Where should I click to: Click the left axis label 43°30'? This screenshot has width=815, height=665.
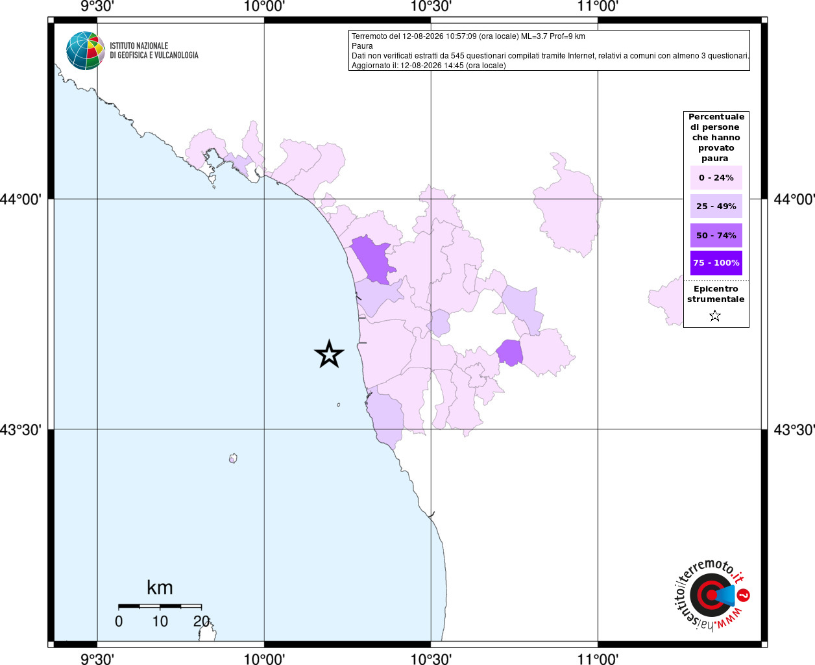[x=21, y=430]
